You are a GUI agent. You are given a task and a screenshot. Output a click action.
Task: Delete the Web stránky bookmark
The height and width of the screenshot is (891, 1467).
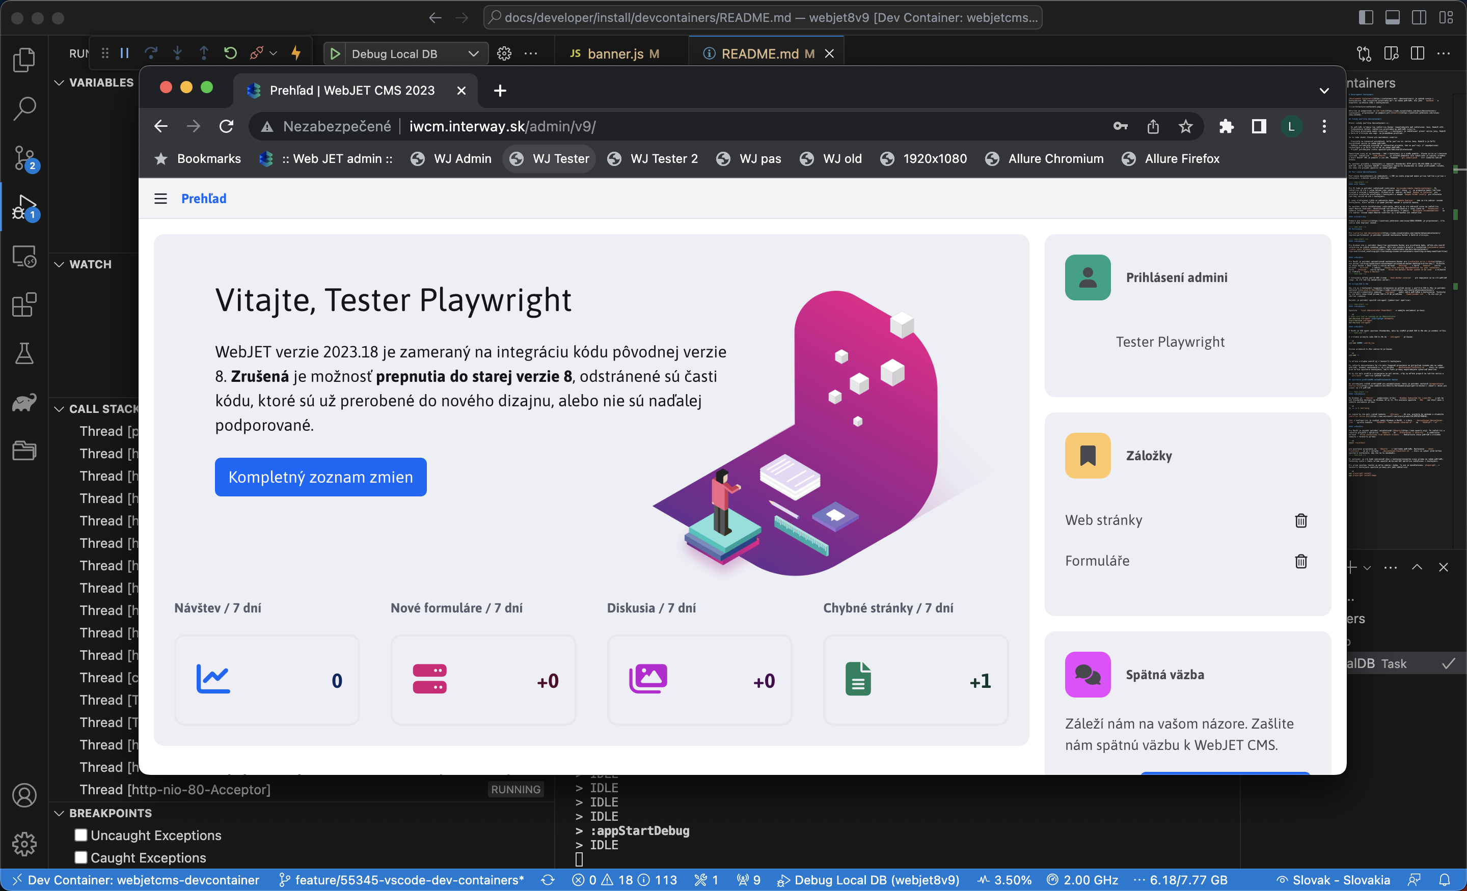pos(1301,521)
